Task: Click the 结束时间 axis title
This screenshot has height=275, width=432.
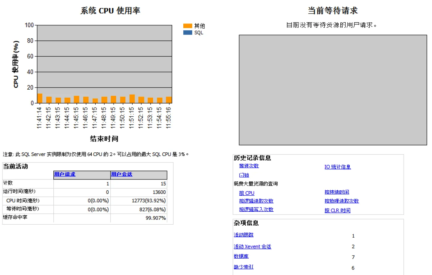Action: (104, 139)
